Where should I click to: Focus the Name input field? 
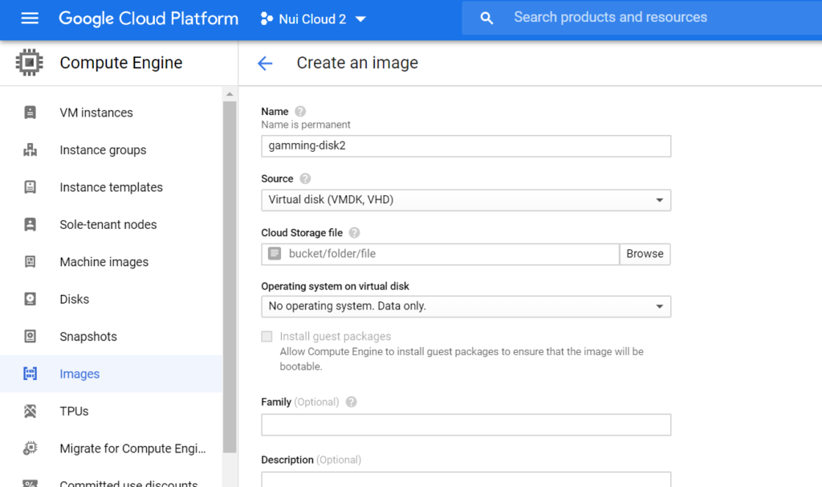466,146
